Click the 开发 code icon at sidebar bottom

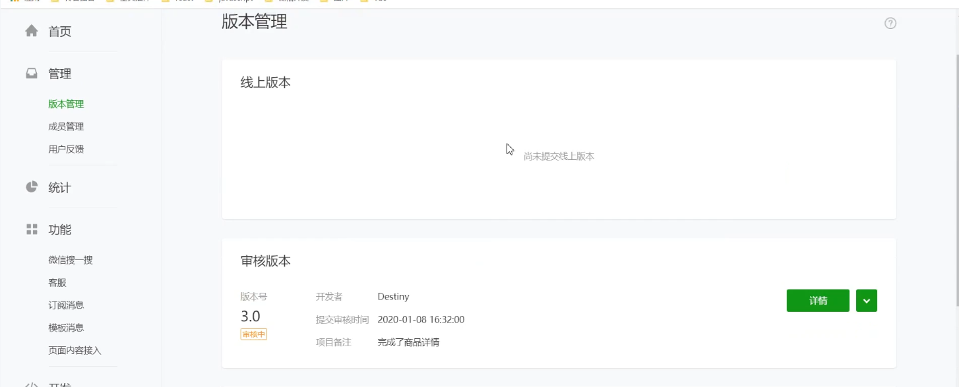31,385
